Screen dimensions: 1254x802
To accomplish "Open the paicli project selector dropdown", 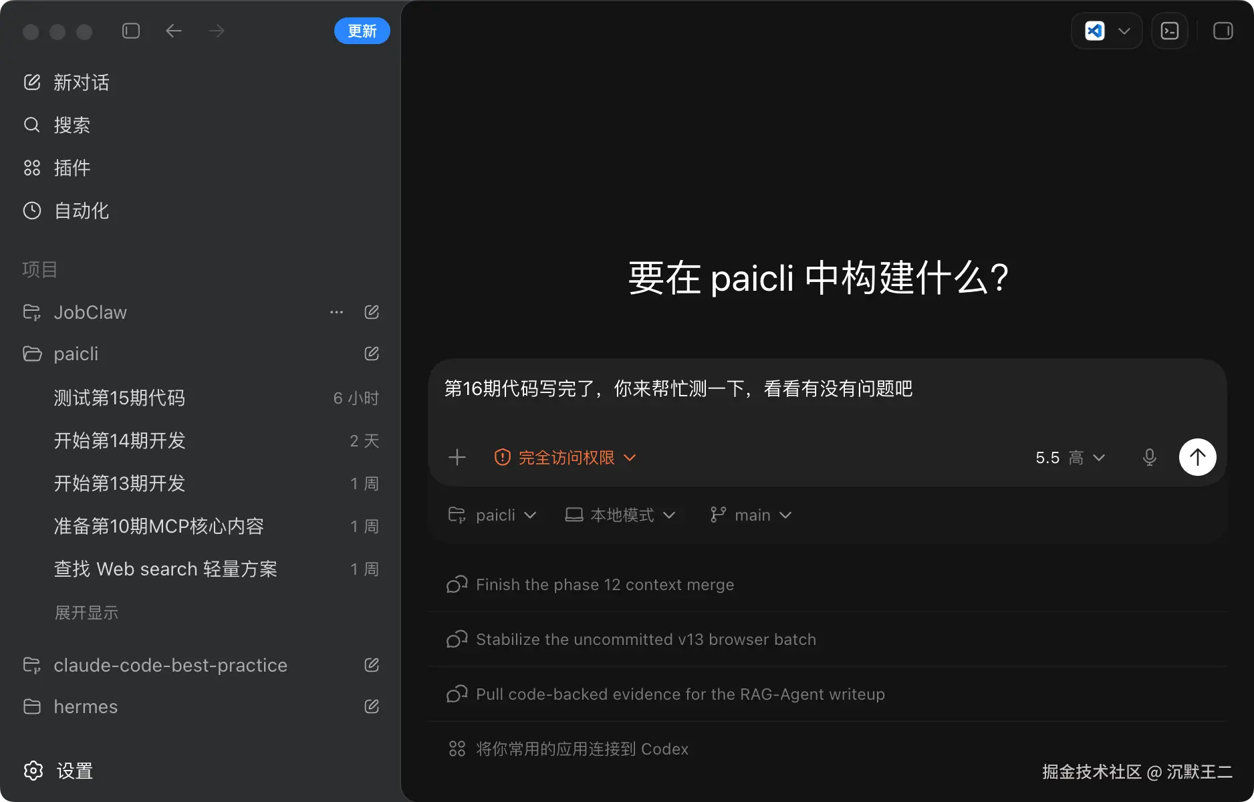I will (492, 515).
